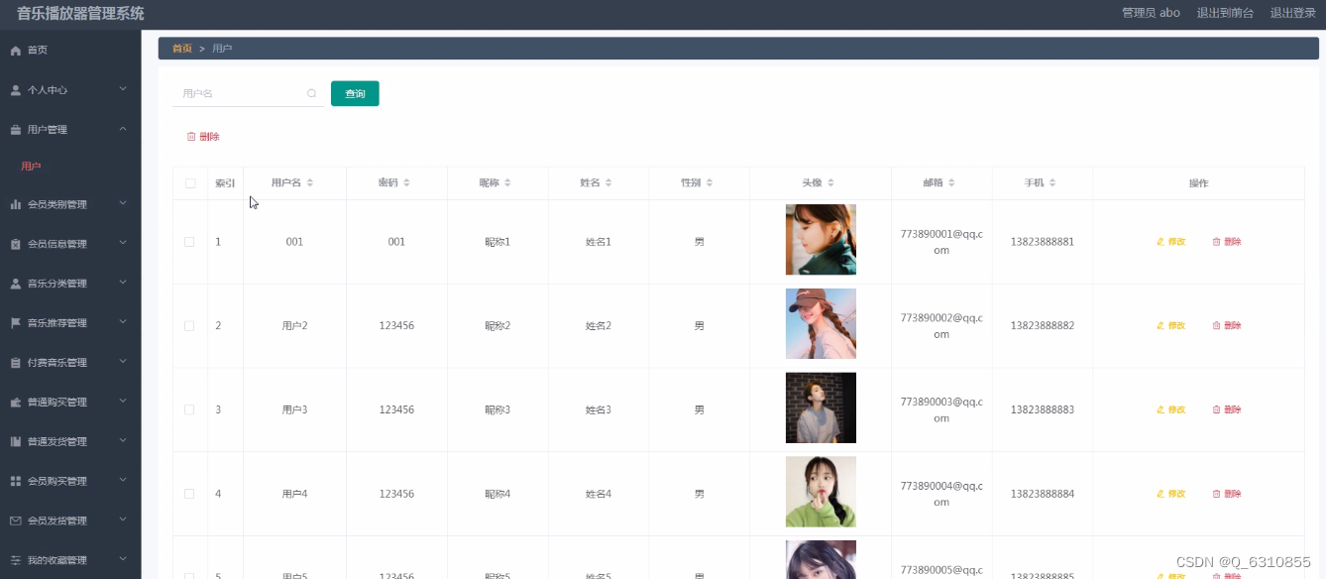The width and height of the screenshot is (1326, 579).
Task: Click the pencil 修改 icon for 用户3
Action: coord(1160,409)
